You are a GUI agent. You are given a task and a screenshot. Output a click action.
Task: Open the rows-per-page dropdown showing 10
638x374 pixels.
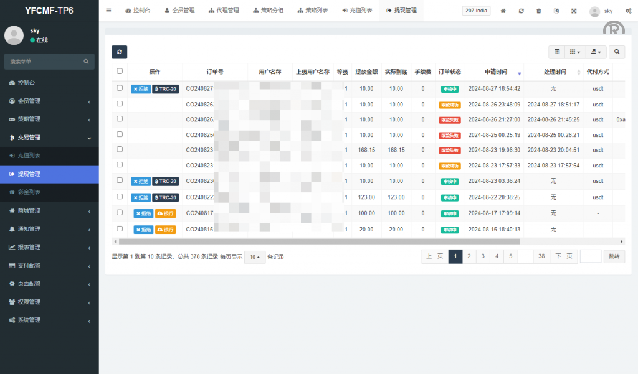point(254,257)
